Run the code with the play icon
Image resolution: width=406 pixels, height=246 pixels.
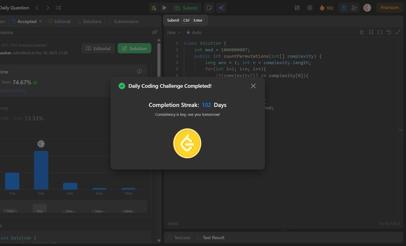tap(164, 7)
